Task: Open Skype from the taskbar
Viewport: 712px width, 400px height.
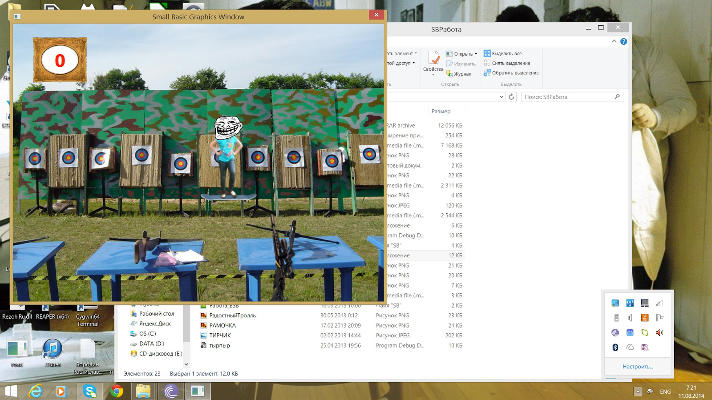Action: (x=90, y=391)
